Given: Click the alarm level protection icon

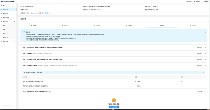Looking at the screenshot, I should click(x=152, y=6).
